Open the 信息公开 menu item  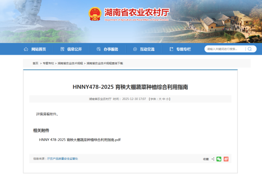[75, 49]
